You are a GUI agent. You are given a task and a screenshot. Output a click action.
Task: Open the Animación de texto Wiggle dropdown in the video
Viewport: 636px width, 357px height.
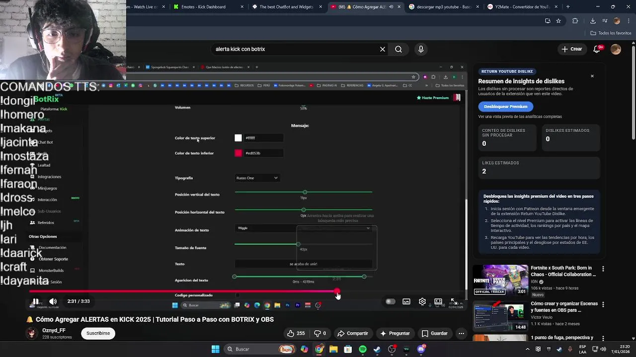(x=303, y=228)
